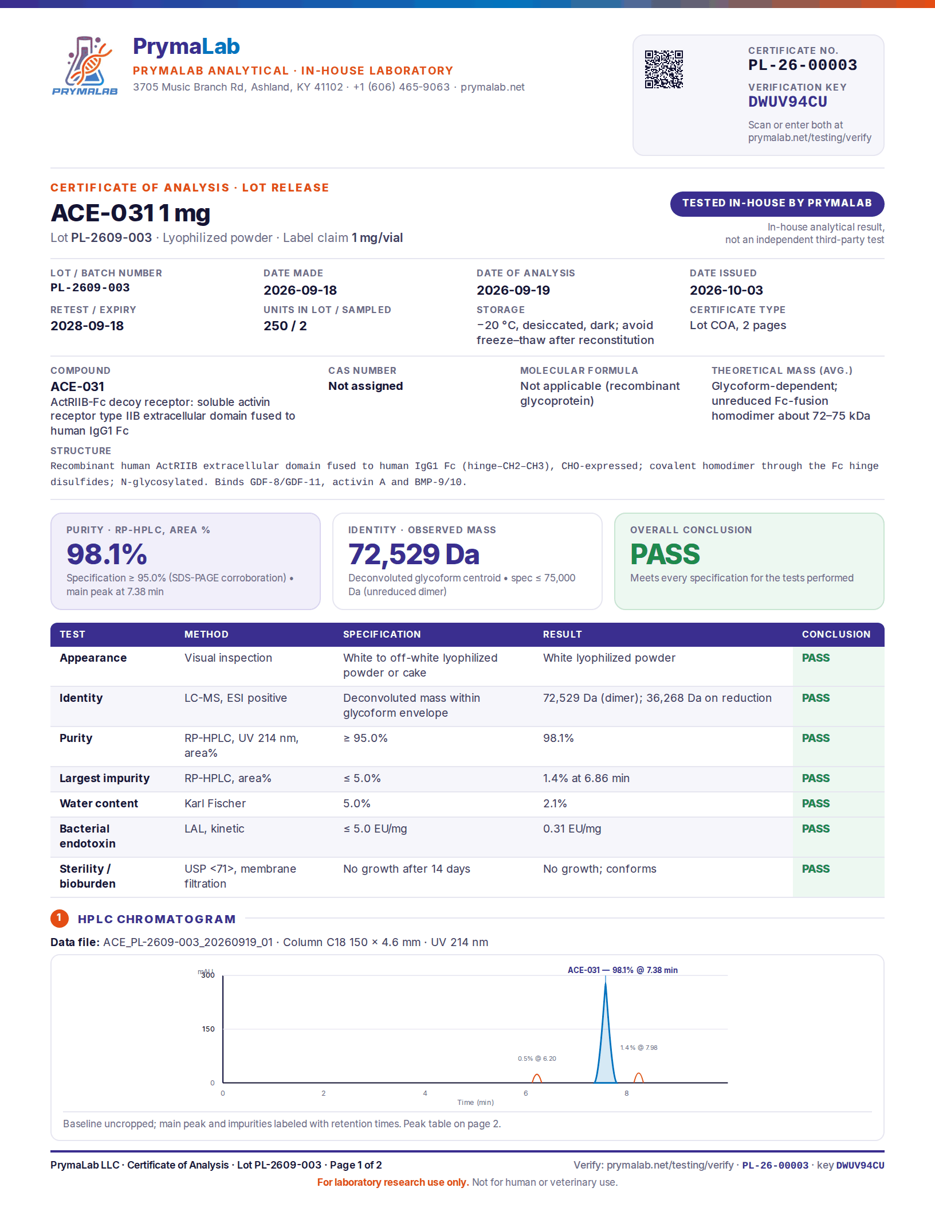935x1211 pixels.
Task: Click the main blue peak in chromatogram
Action: [x=606, y=1032]
